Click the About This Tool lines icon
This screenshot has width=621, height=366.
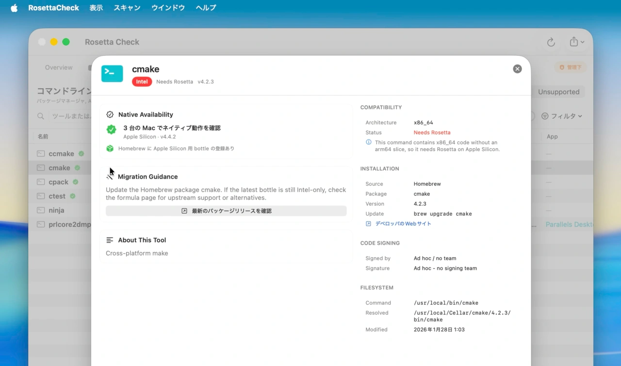tap(110, 240)
